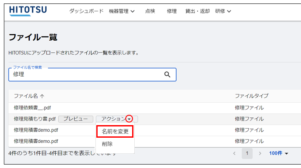The width and height of the screenshot is (301, 168).
Task: Click the magnifier search icon
Action: (167, 74)
